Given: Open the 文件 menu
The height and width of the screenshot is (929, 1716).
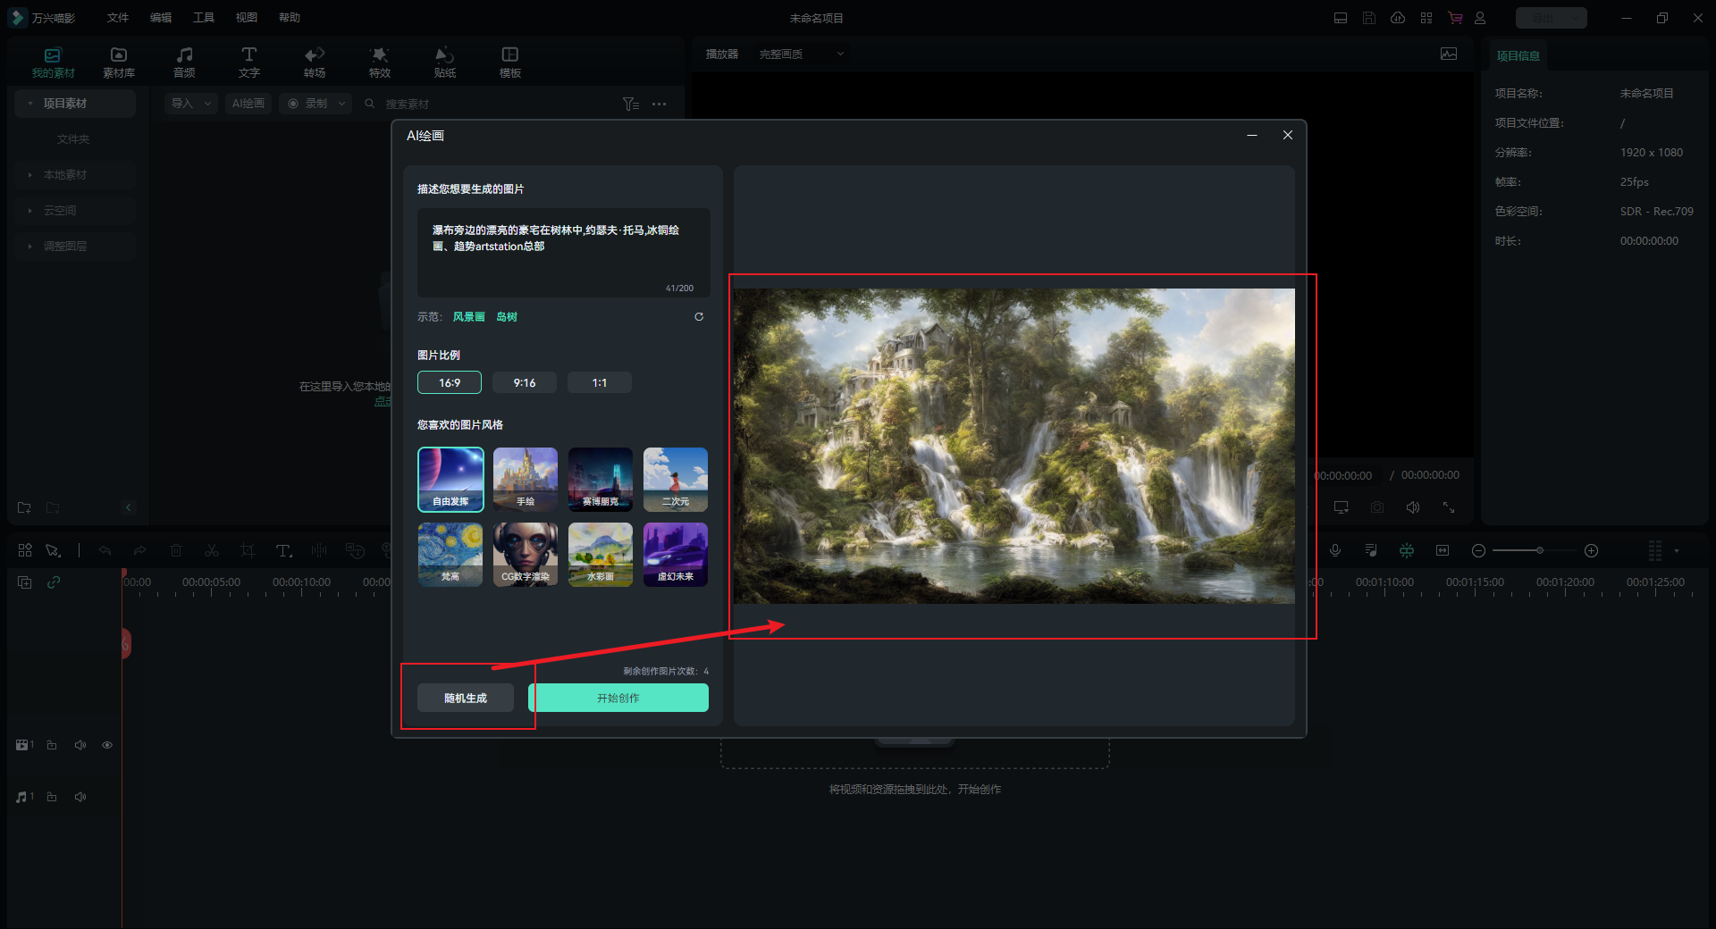Looking at the screenshot, I should pos(118,18).
